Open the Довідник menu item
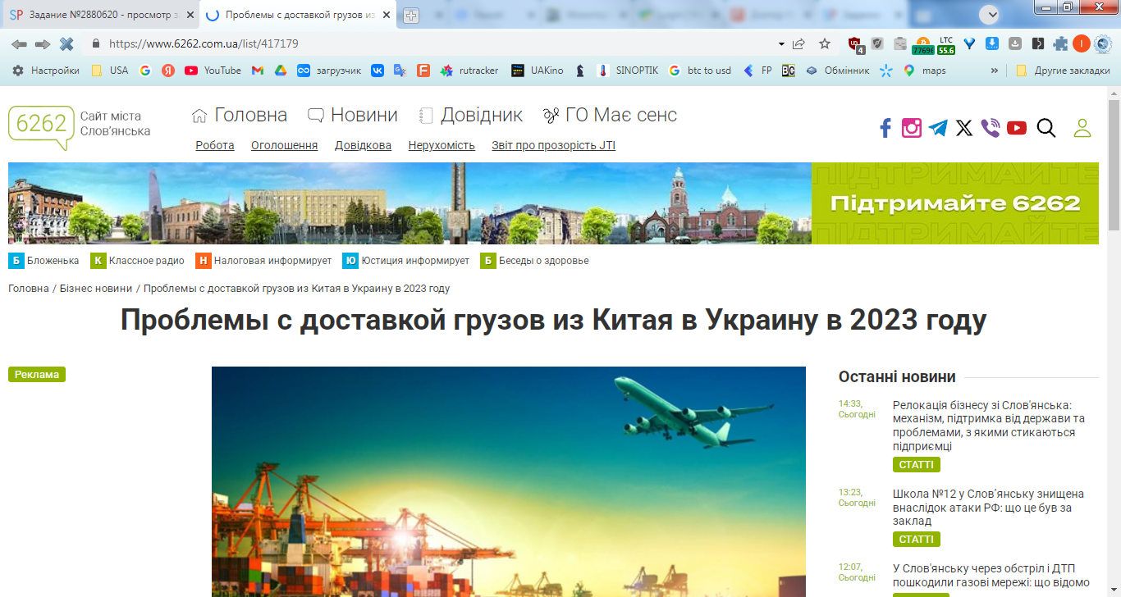This screenshot has height=597, width=1121. tap(470, 116)
